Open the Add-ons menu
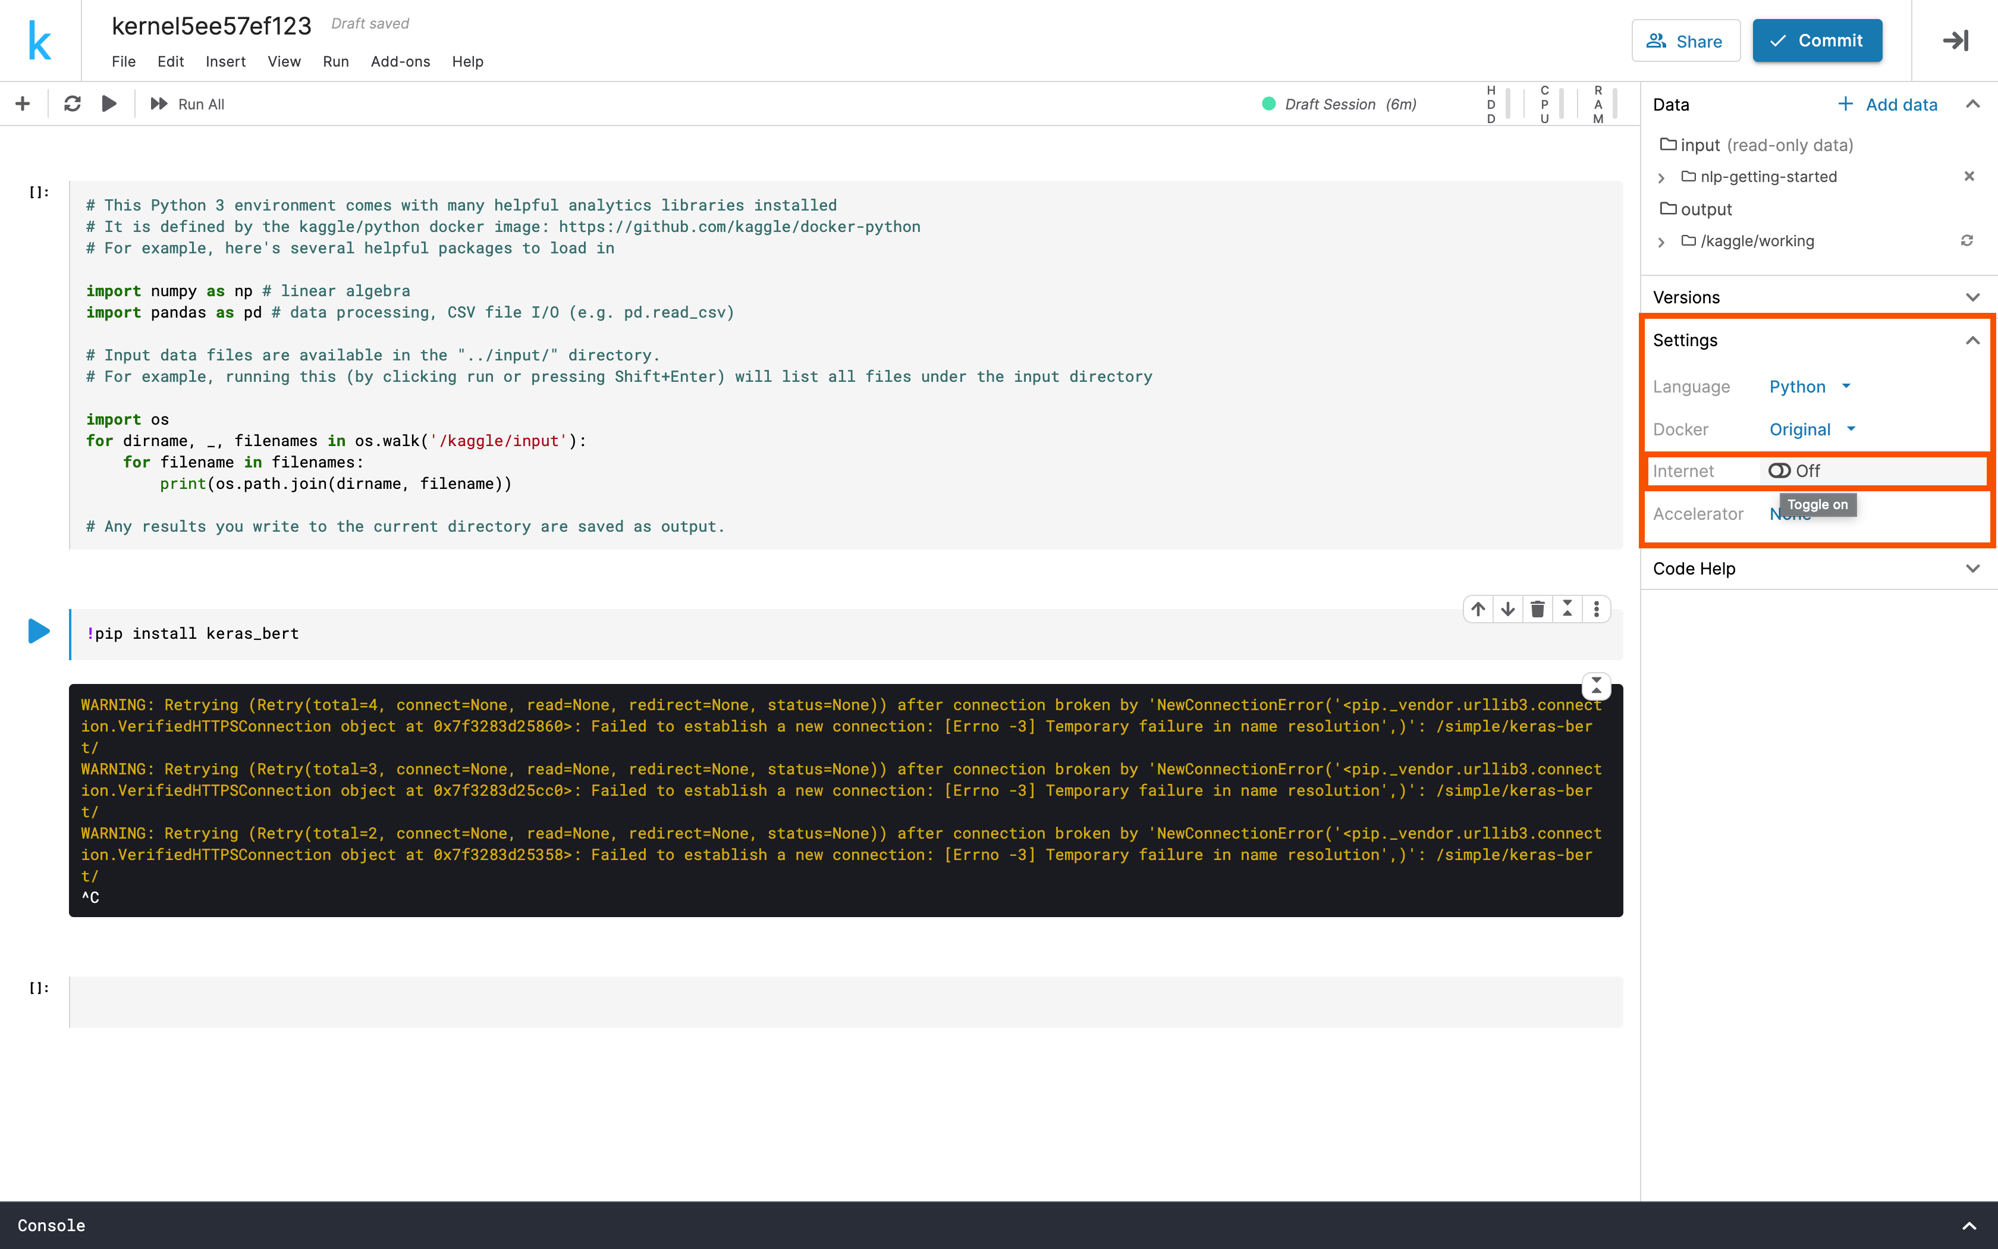 [x=400, y=62]
